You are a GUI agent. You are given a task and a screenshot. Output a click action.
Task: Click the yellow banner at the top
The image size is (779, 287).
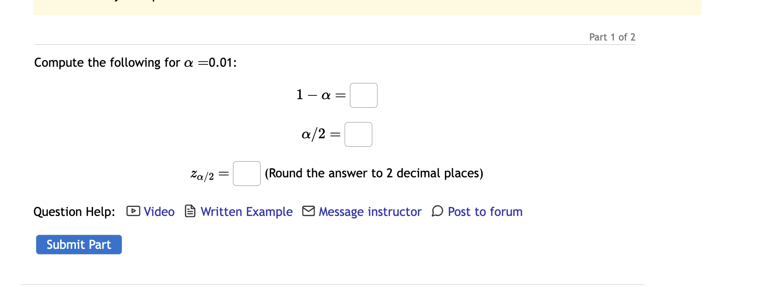click(x=368, y=7)
